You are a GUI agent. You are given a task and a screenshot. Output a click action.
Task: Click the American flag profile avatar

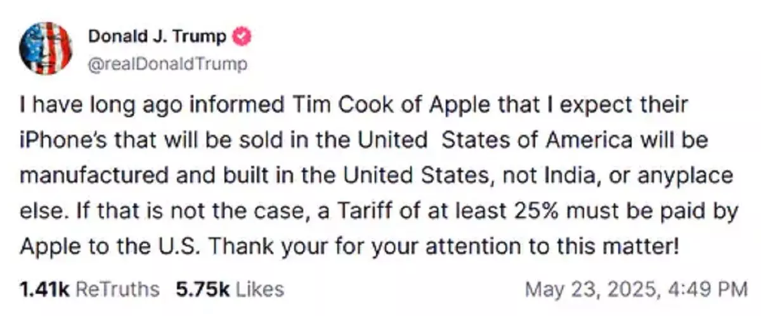pyautogui.click(x=46, y=48)
